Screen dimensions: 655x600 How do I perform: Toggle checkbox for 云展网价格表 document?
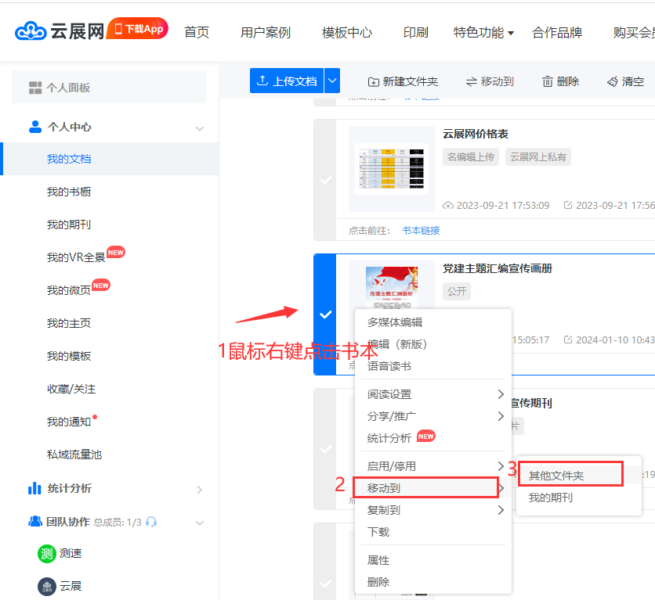[325, 180]
